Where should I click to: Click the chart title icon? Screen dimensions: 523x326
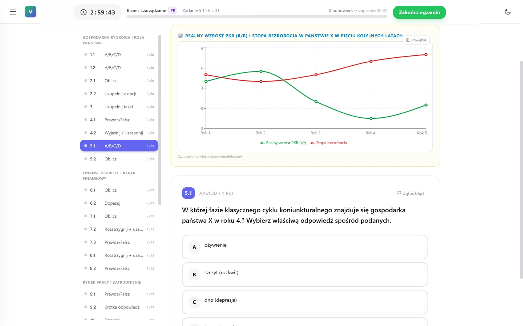click(181, 36)
